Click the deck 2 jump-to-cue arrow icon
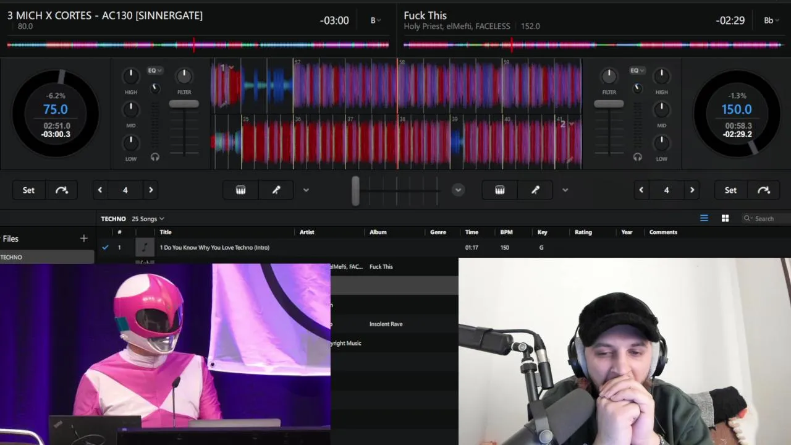Screen dimensions: 791x445 pos(764,190)
